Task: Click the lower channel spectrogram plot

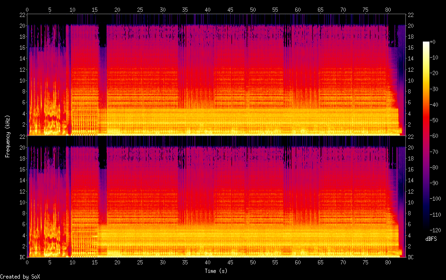Action: tap(216, 196)
